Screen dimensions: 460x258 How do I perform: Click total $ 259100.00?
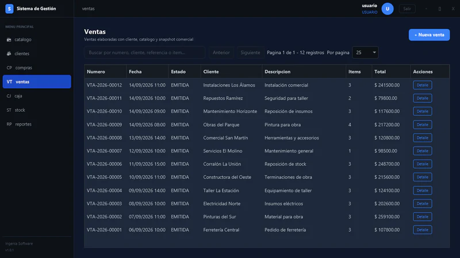click(387, 217)
